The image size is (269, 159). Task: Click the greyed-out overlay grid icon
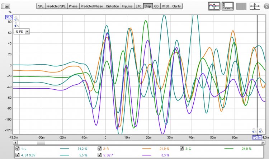coord(241,6)
